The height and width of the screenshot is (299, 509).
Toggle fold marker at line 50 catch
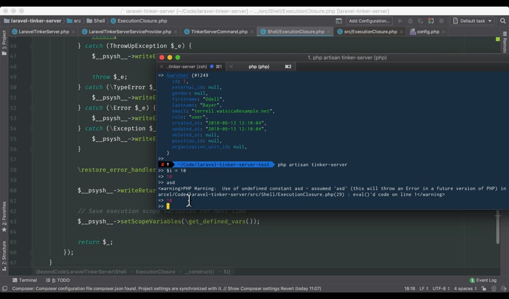click(x=32, y=87)
